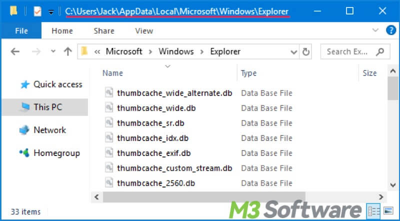Select file thumbcache_2560.db

[156, 183]
